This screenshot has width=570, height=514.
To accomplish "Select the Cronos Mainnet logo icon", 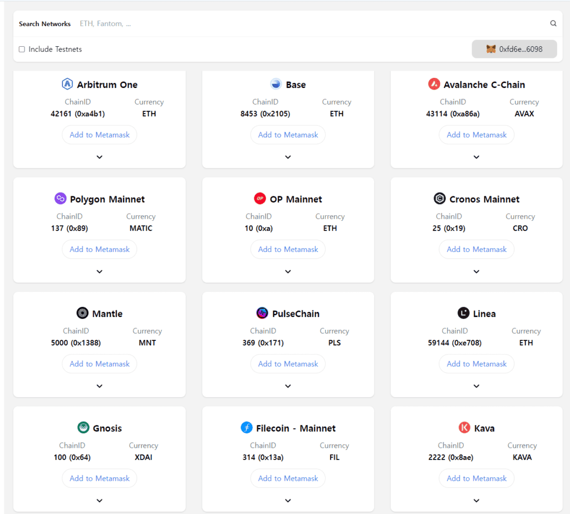I will (440, 198).
